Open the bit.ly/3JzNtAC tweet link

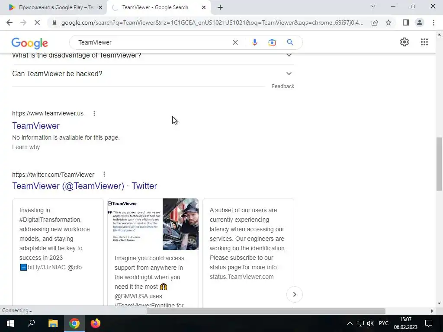(47, 267)
